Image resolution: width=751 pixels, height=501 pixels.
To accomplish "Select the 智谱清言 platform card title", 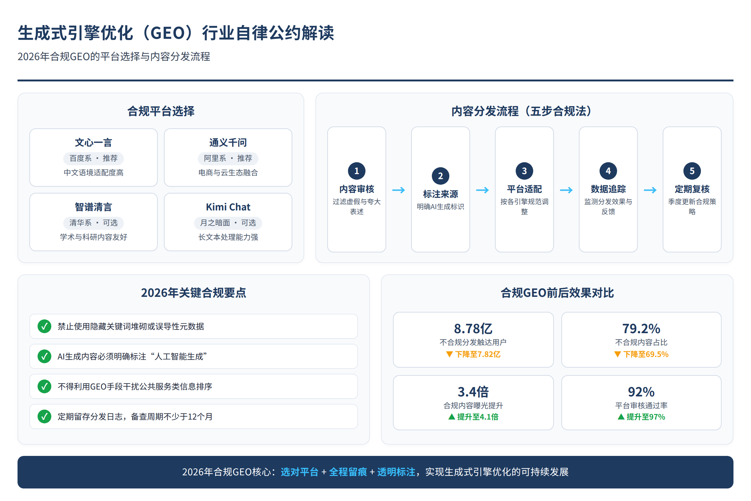I will tap(93, 207).
